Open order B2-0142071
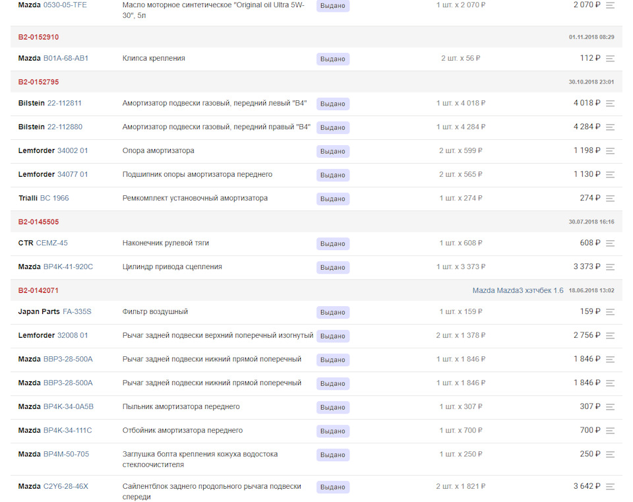Image resolution: width=633 pixels, height=502 pixels. click(38, 290)
